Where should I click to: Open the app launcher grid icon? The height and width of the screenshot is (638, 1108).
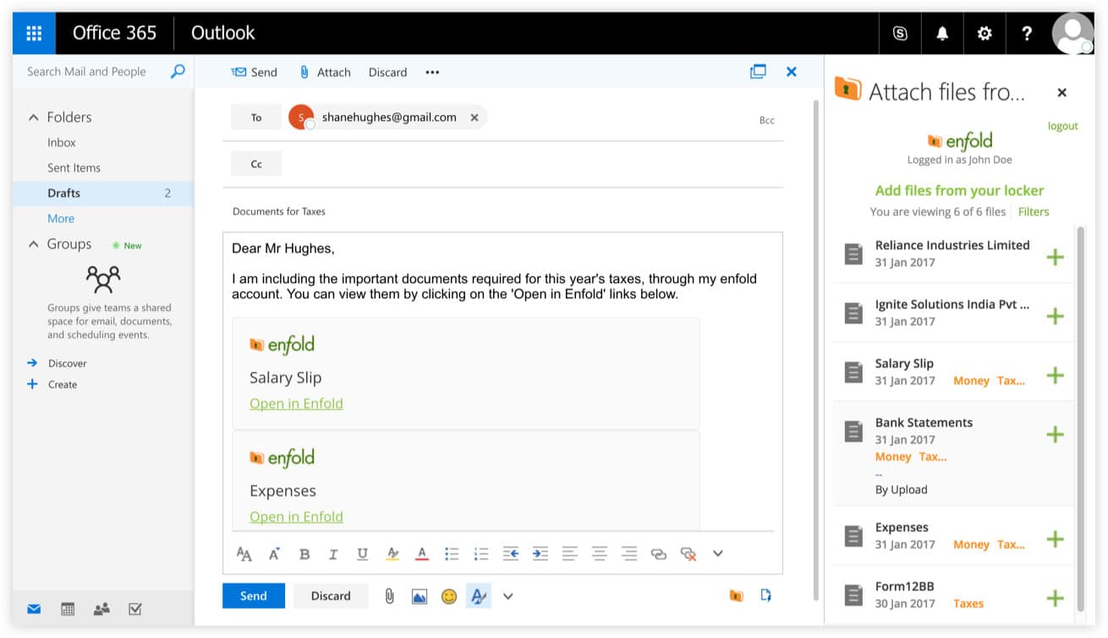pos(33,33)
